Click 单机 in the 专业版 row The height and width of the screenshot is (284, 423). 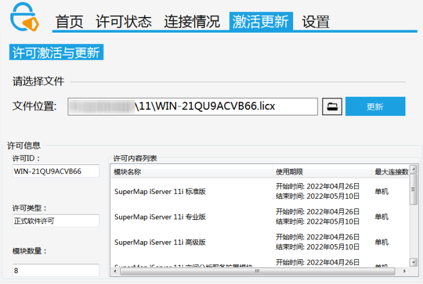pyautogui.click(x=381, y=217)
